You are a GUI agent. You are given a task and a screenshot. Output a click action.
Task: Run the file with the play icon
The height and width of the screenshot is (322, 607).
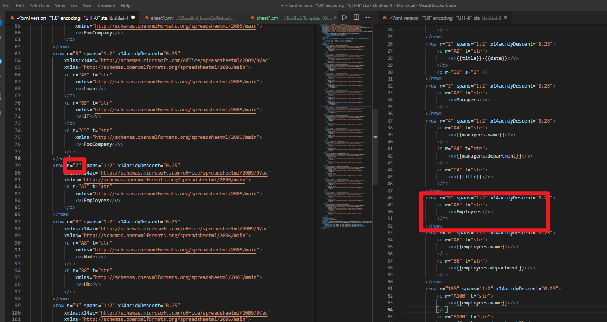pyautogui.click(x=344, y=18)
